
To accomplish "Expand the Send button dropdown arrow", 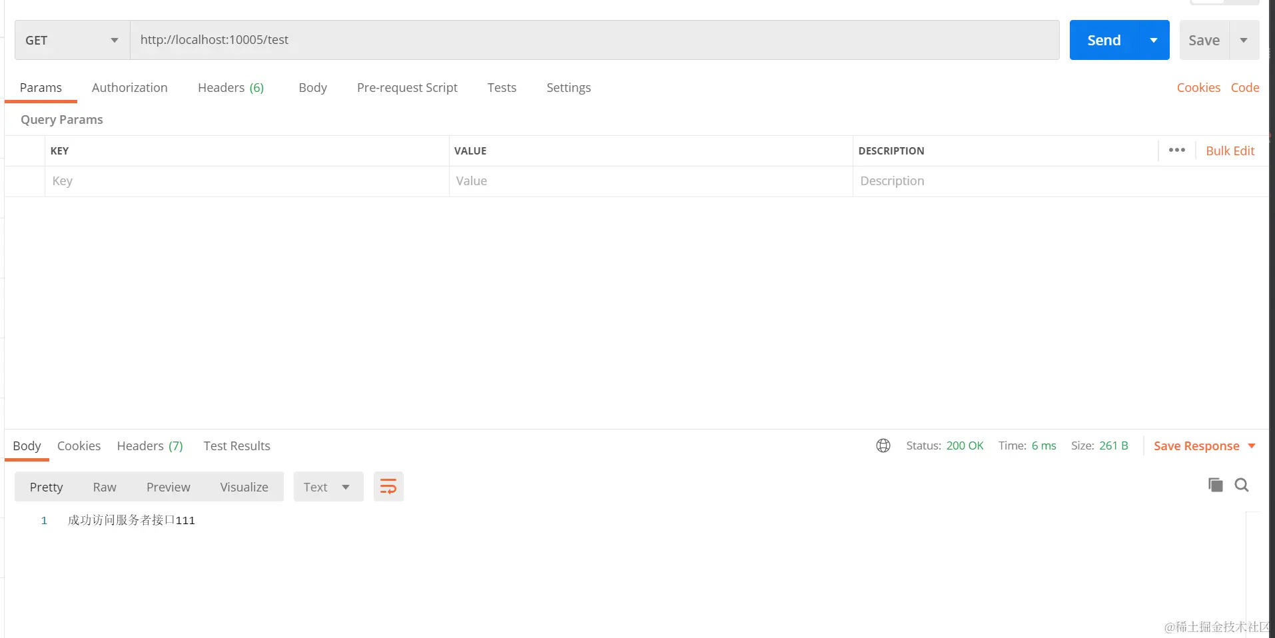I will (x=1154, y=40).
